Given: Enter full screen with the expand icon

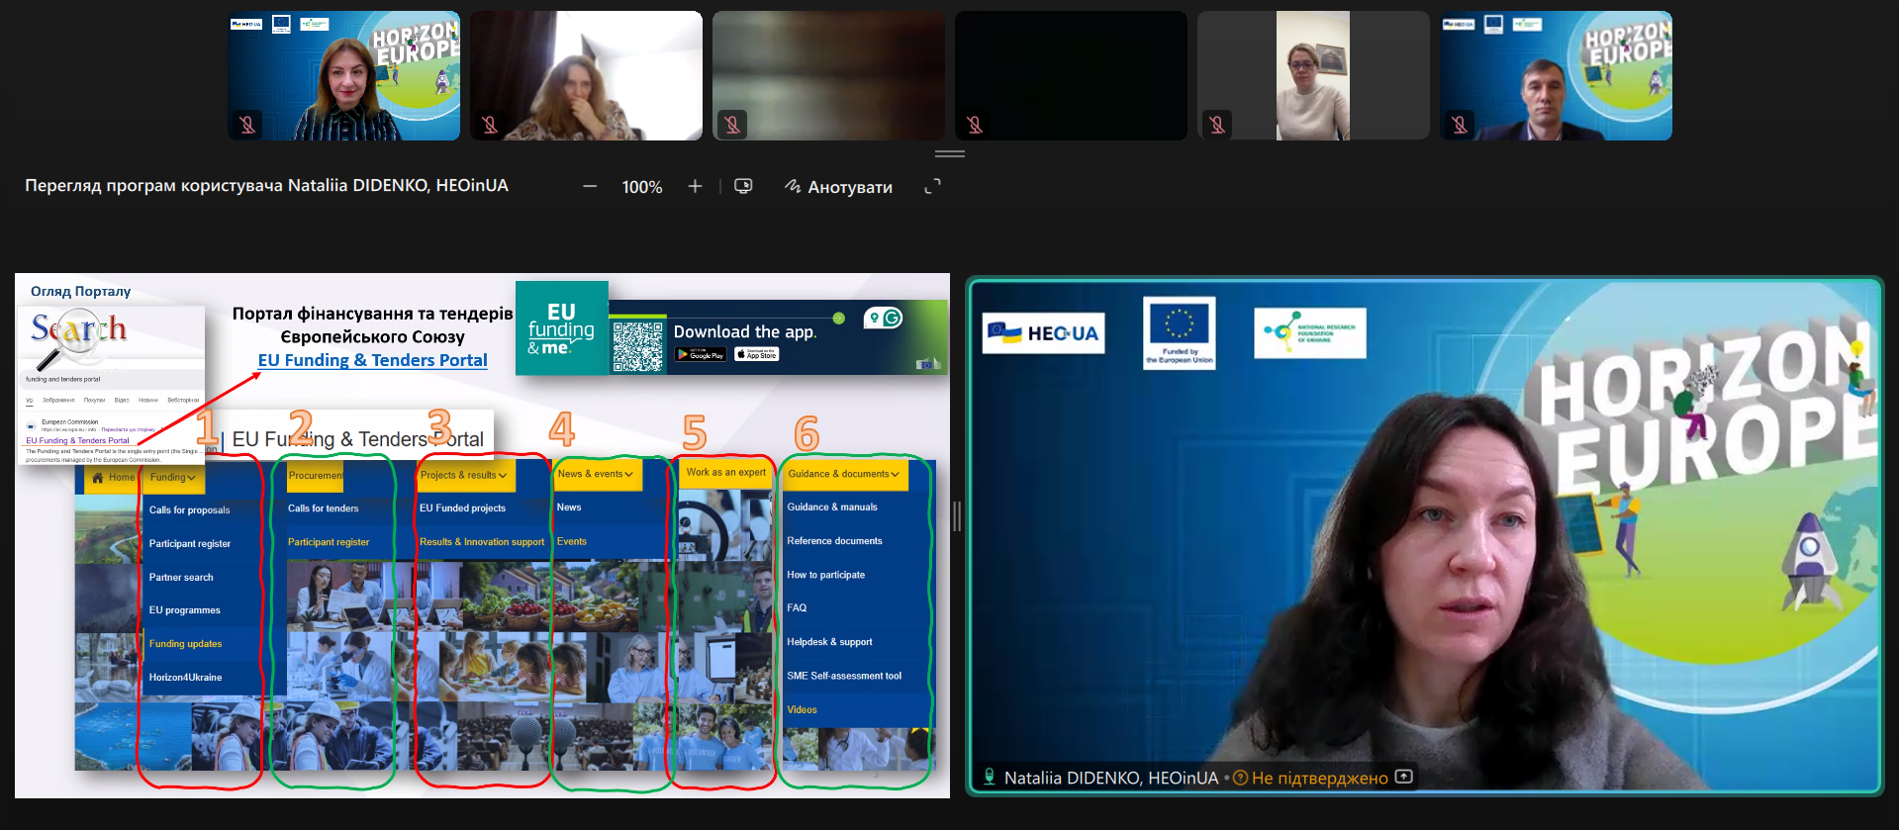Looking at the screenshot, I should (x=932, y=186).
